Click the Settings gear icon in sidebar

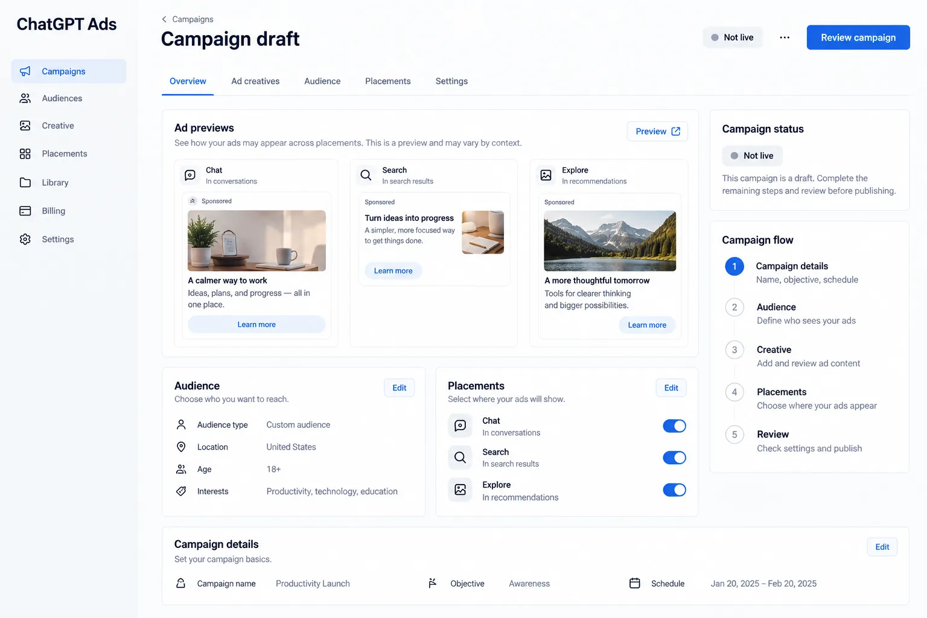25,239
